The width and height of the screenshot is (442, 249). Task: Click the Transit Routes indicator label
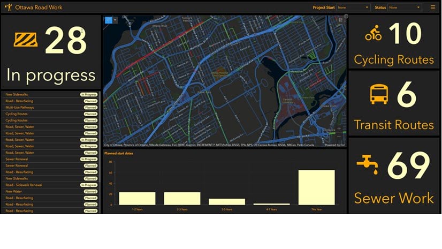coord(394,125)
